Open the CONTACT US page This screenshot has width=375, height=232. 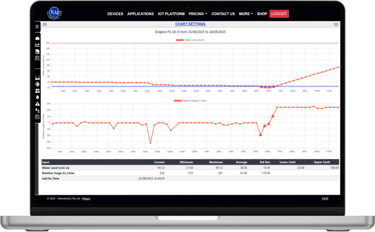click(x=223, y=14)
